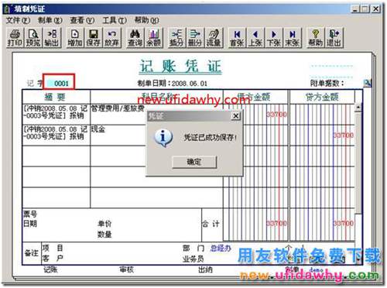Delete an entry row with 删分
The height and width of the screenshot is (288, 387).
[195, 38]
